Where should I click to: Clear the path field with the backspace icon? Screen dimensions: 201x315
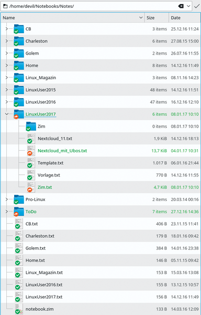(x=181, y=6)
